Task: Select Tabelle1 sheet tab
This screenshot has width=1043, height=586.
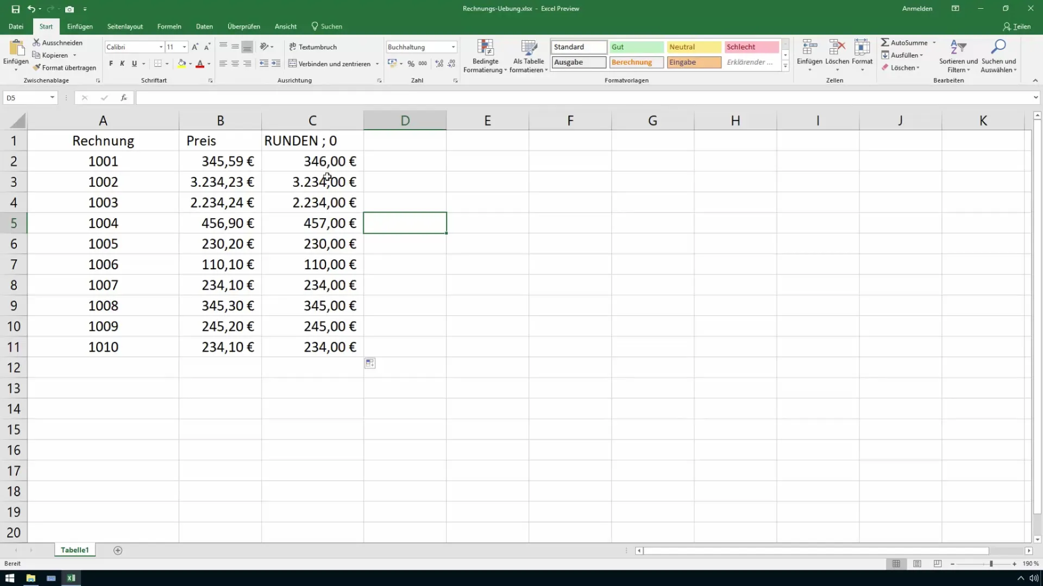Action: click(x=75, y=550)
